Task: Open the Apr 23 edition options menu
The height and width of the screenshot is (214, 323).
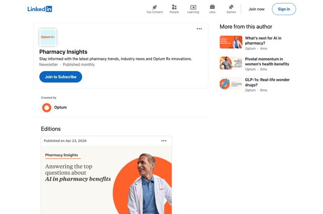Action: tap(164, 141)
